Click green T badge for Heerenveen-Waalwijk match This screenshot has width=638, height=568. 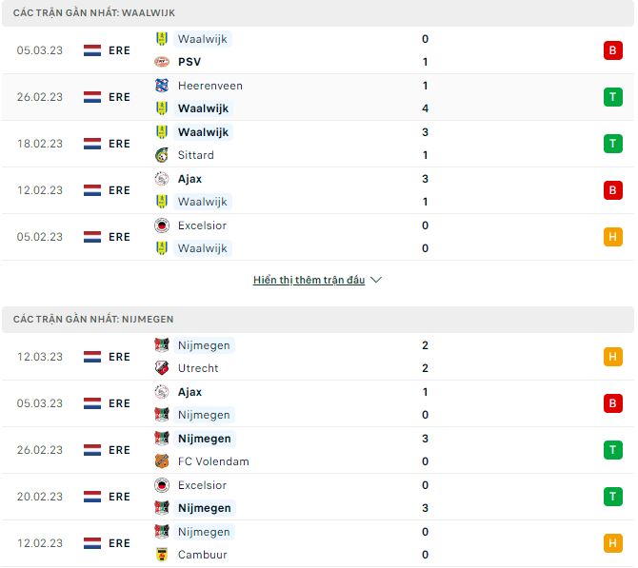(612, 97)
